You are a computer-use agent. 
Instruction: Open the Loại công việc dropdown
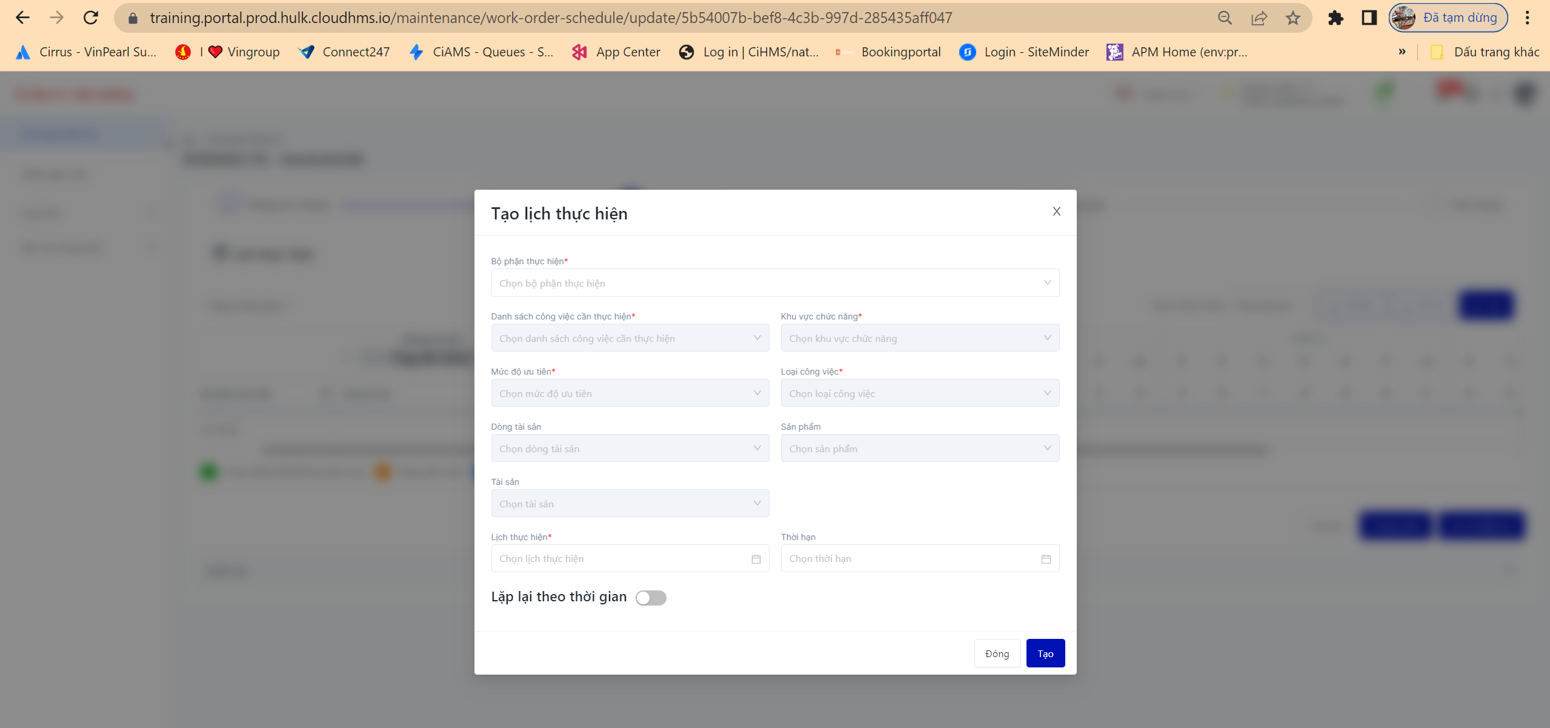(x=919, y=393)
